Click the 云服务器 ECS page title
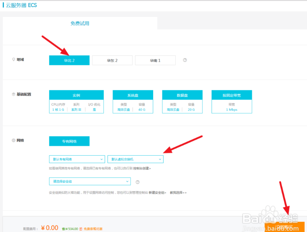Image resolution: width=307 pixels, height=232 pixels. pos(21,5)
